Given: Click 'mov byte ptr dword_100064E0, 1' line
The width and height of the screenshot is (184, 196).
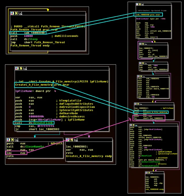Looking at the screenshot, I should [148, 160].
